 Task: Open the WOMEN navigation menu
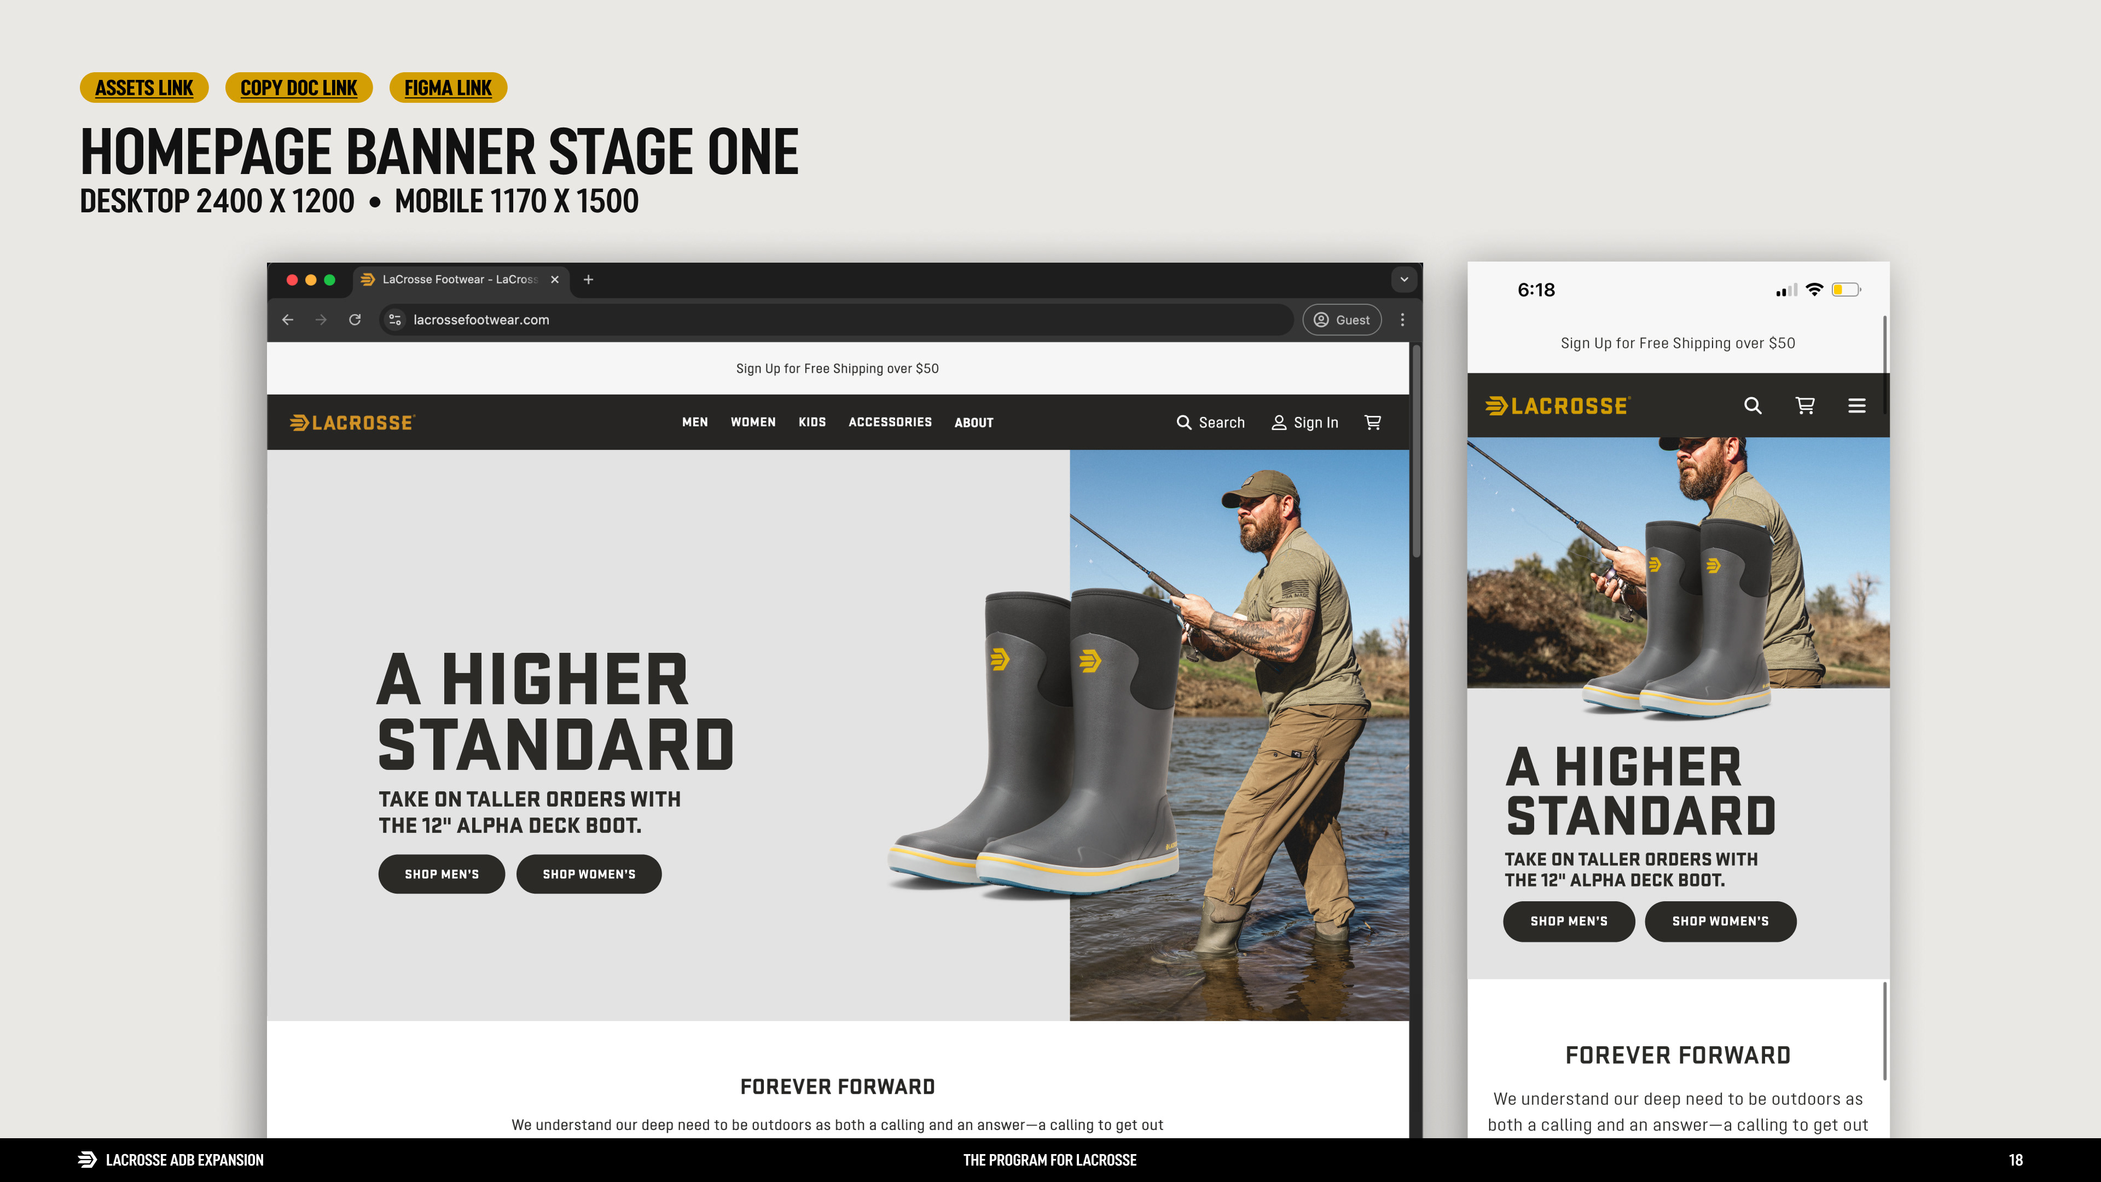tap(753, 422)
